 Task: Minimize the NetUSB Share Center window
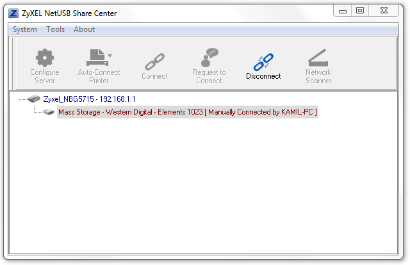coord(343,11)
